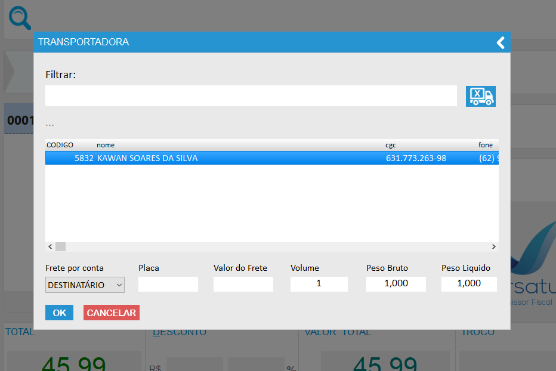Focus the Filtrar text field
This screenshot has height=371, width=556.
[x=251, y=96]
